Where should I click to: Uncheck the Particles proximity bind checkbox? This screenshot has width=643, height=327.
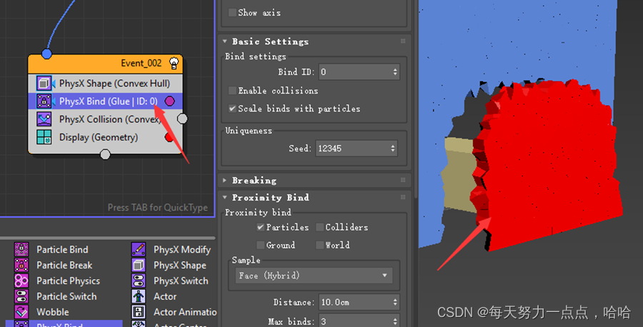(260, 227)
